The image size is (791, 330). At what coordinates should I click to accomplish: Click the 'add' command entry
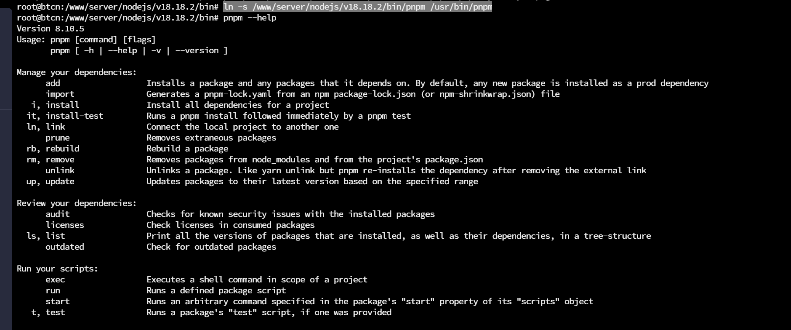[x=53, y=83]
